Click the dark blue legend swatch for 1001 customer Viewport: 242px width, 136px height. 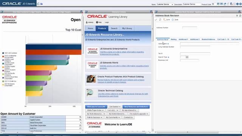coord(3,53)
